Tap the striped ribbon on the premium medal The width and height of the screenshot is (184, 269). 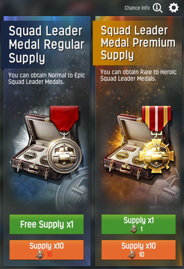(156, 119)
